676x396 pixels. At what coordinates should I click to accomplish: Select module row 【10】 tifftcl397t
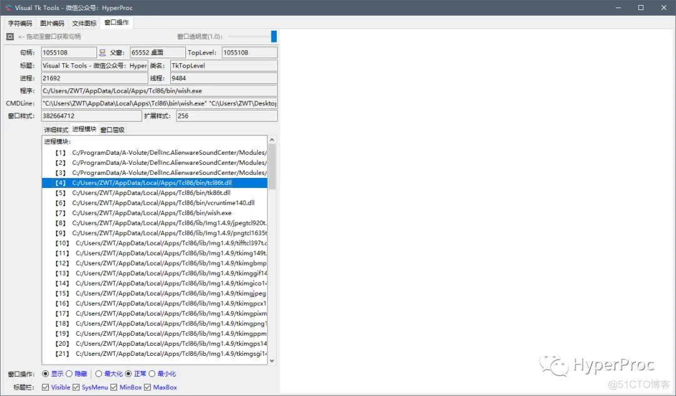(x=155, y=243)
